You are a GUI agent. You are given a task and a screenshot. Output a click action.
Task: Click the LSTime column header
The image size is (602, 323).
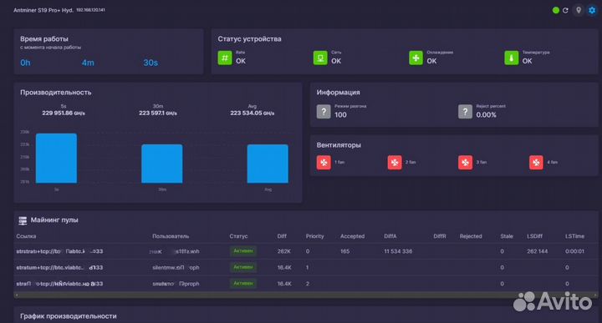coord(574,236)
